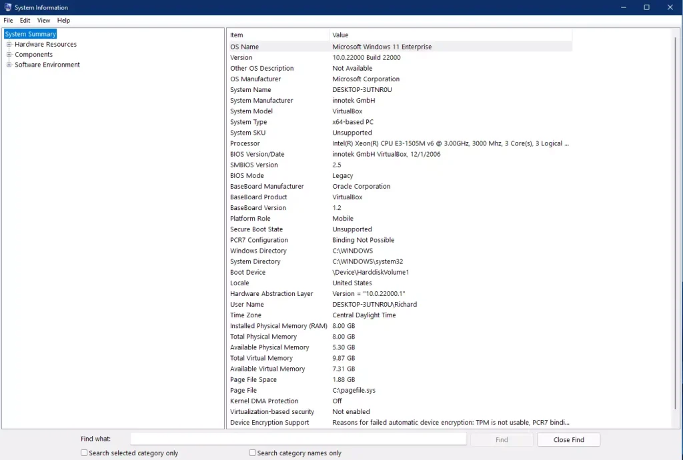683x460 pixels.
Task: Select the Page File Space row
Action: pyautogui.click(x=400, y=379)
